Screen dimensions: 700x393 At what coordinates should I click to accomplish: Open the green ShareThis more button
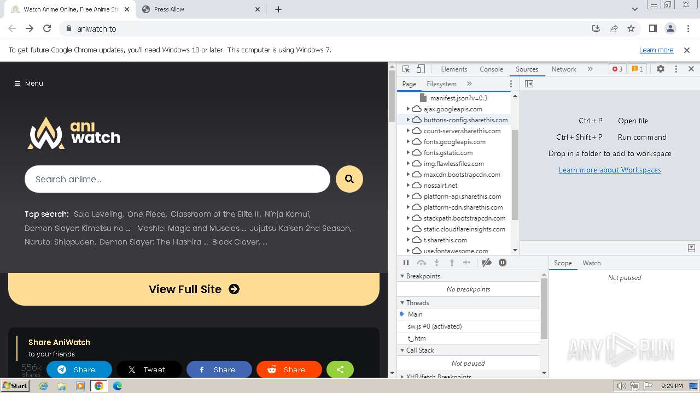pos(340,370)
